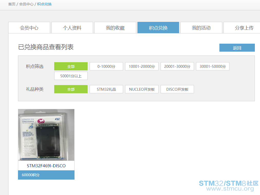The width and height of the screenshot is (260, 195).
Task: Open the 会员中心 tab
Action: 29,28
